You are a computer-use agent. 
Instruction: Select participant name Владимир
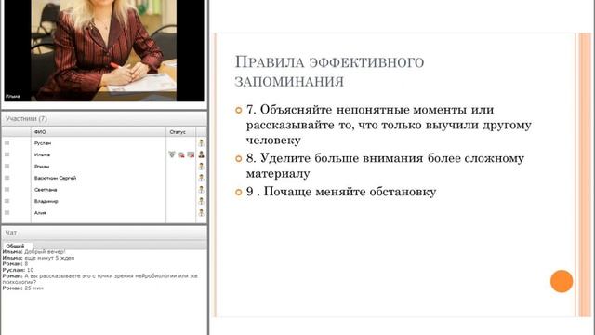(46, 201)
